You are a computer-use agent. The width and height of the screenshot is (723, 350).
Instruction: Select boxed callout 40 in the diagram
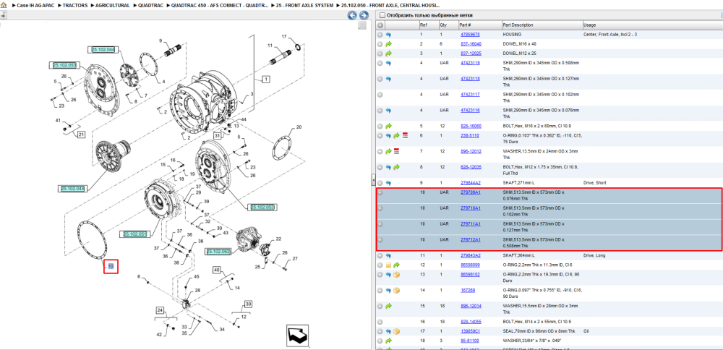[x=217, y=270]
